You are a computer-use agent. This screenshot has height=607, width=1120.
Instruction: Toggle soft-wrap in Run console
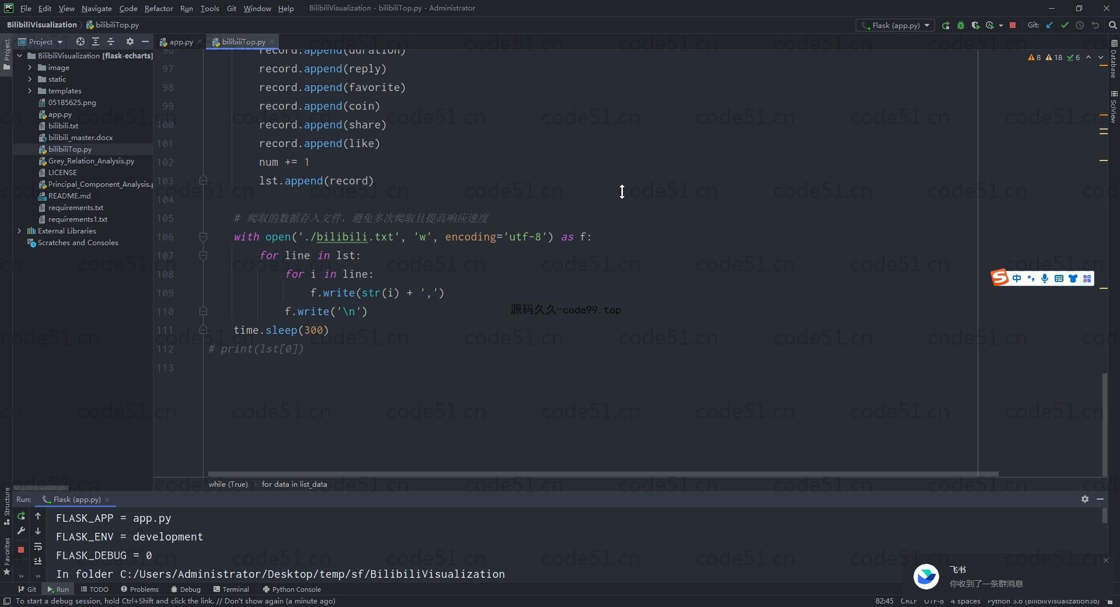pos(38,547)
